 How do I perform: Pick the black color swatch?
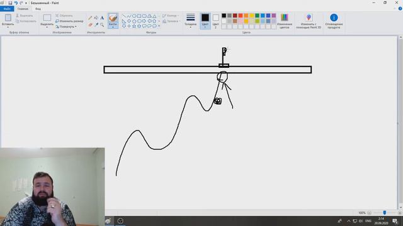(x=224, y=16)
